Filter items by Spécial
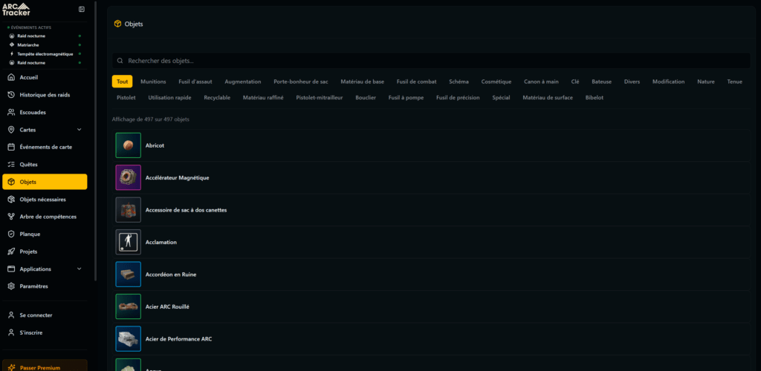 (x=502, y=98)
